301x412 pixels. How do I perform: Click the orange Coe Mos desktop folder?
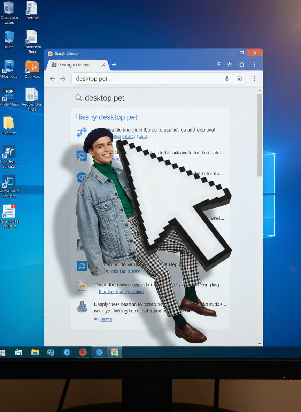tap(32, 67)
